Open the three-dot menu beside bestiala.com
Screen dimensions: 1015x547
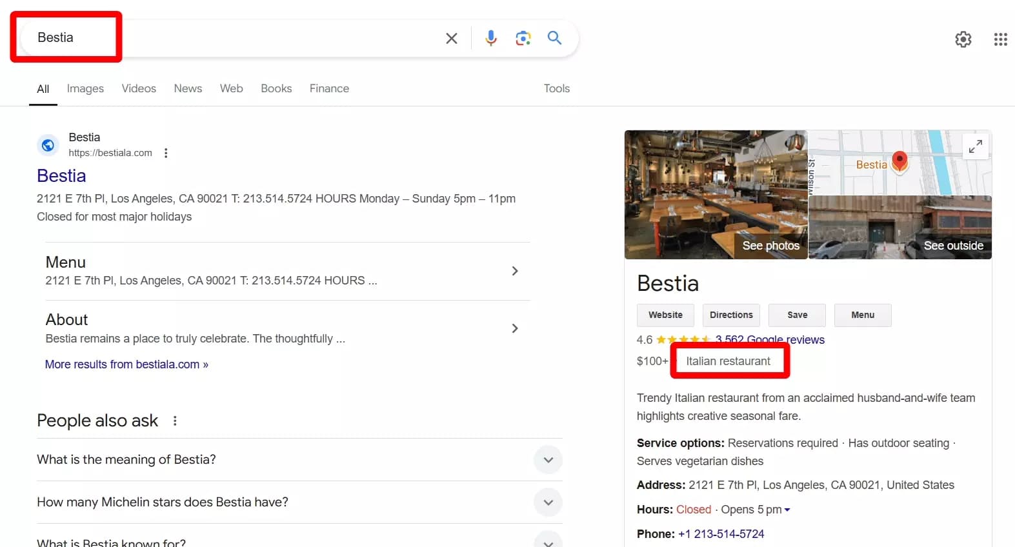point(166,153)
